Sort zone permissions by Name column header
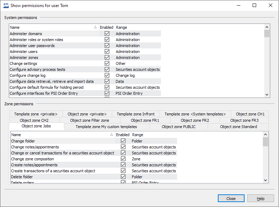The height and width of the screenshot is (207, 279). tap(62, 135)
